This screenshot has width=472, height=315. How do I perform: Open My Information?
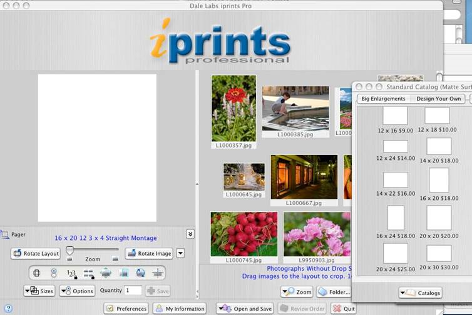click(180, 308)
